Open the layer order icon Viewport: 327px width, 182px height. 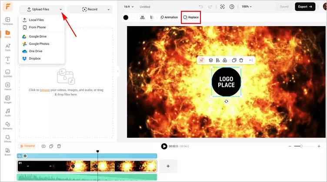210,60
